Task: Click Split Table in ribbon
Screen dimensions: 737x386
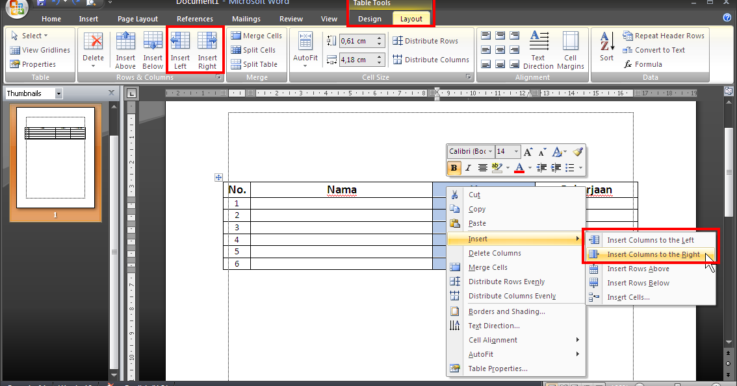Action: 254,64
